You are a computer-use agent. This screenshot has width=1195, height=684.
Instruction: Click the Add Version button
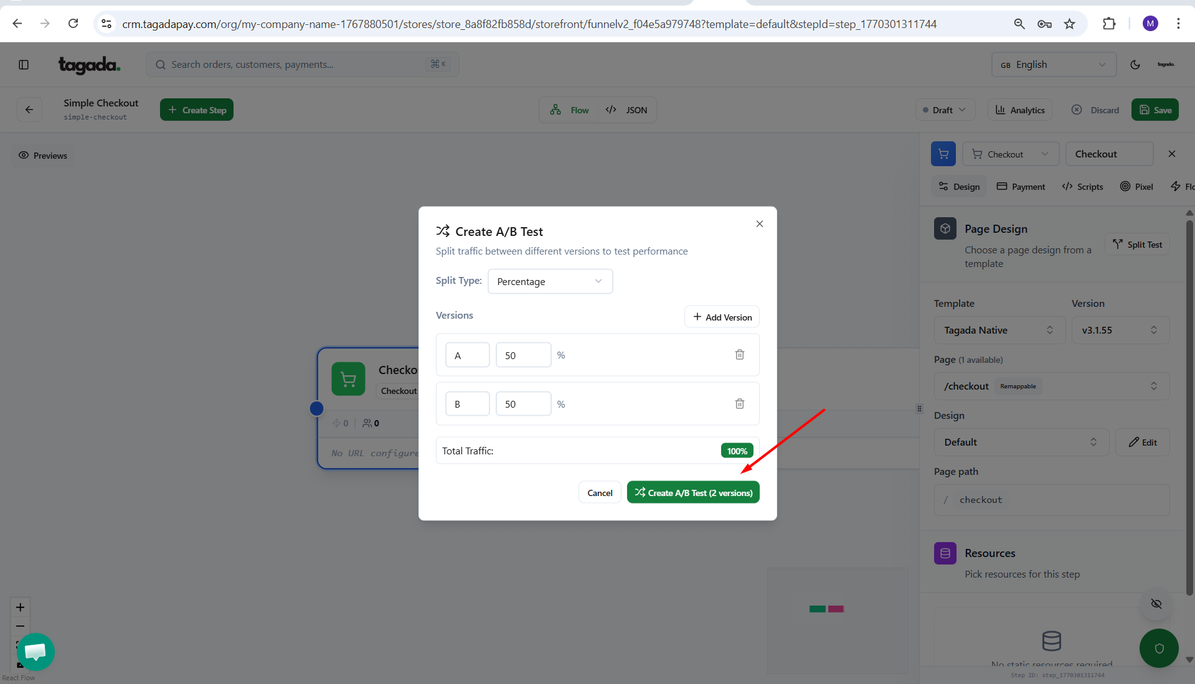click(722, 317)
